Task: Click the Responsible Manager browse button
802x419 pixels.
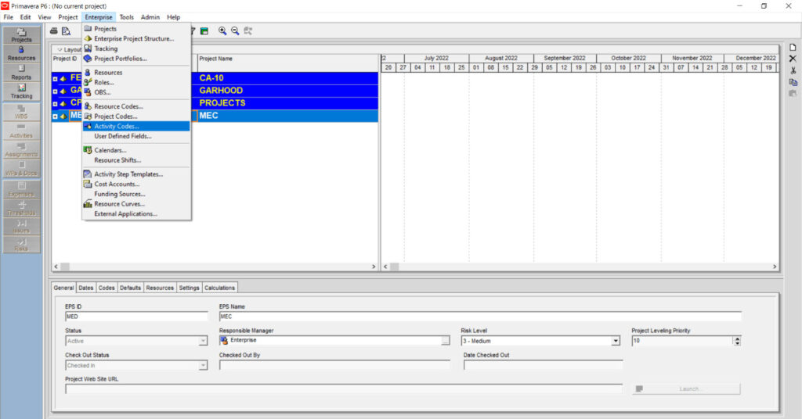Action: (446, 340)
